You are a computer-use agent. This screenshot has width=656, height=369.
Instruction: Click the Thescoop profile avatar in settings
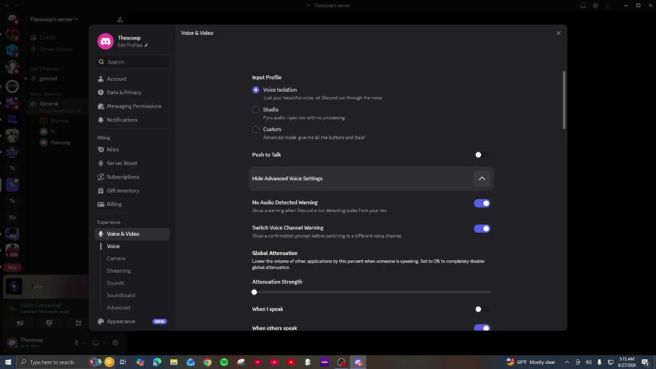coord(106,42)
